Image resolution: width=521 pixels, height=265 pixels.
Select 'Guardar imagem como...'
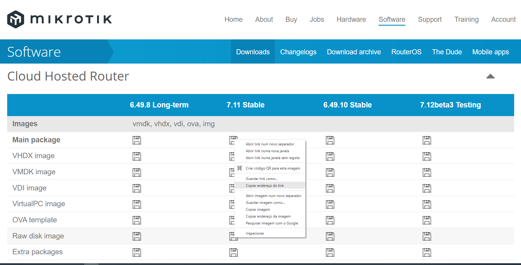(270, 203)
